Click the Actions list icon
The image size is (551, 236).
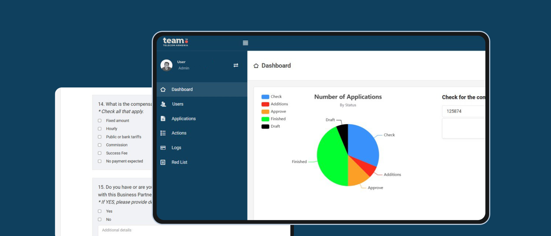tap(163, 133)
